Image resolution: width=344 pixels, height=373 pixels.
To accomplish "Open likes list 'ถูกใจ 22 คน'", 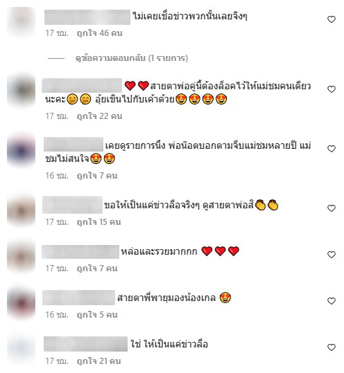I will [99, 116].
